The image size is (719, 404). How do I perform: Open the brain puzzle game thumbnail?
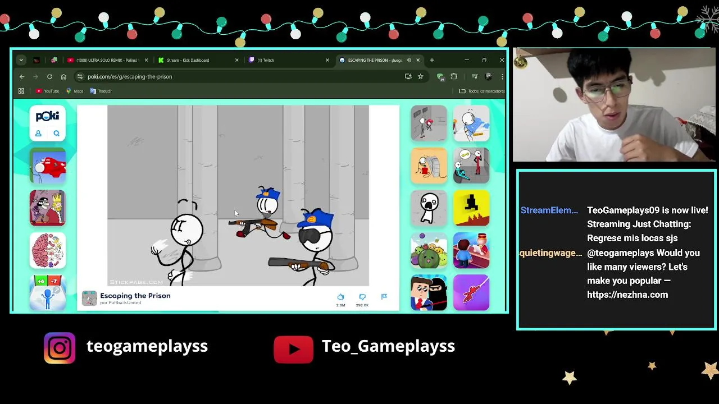pyautogui.click(x=47, y=250)
